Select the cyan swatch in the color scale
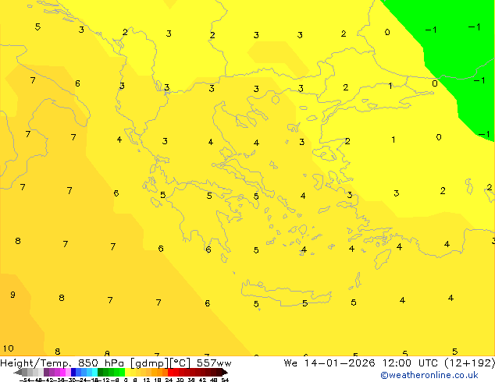 coord(94,372)
